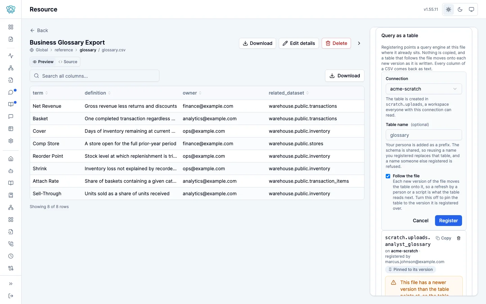486x304 pixels.
Task: Open the clock history sidebar icon
Action: pyautogui.click(x=11, y=256)
